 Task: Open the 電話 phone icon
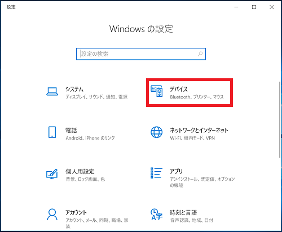pyautogui.click(x=52, y=132)
